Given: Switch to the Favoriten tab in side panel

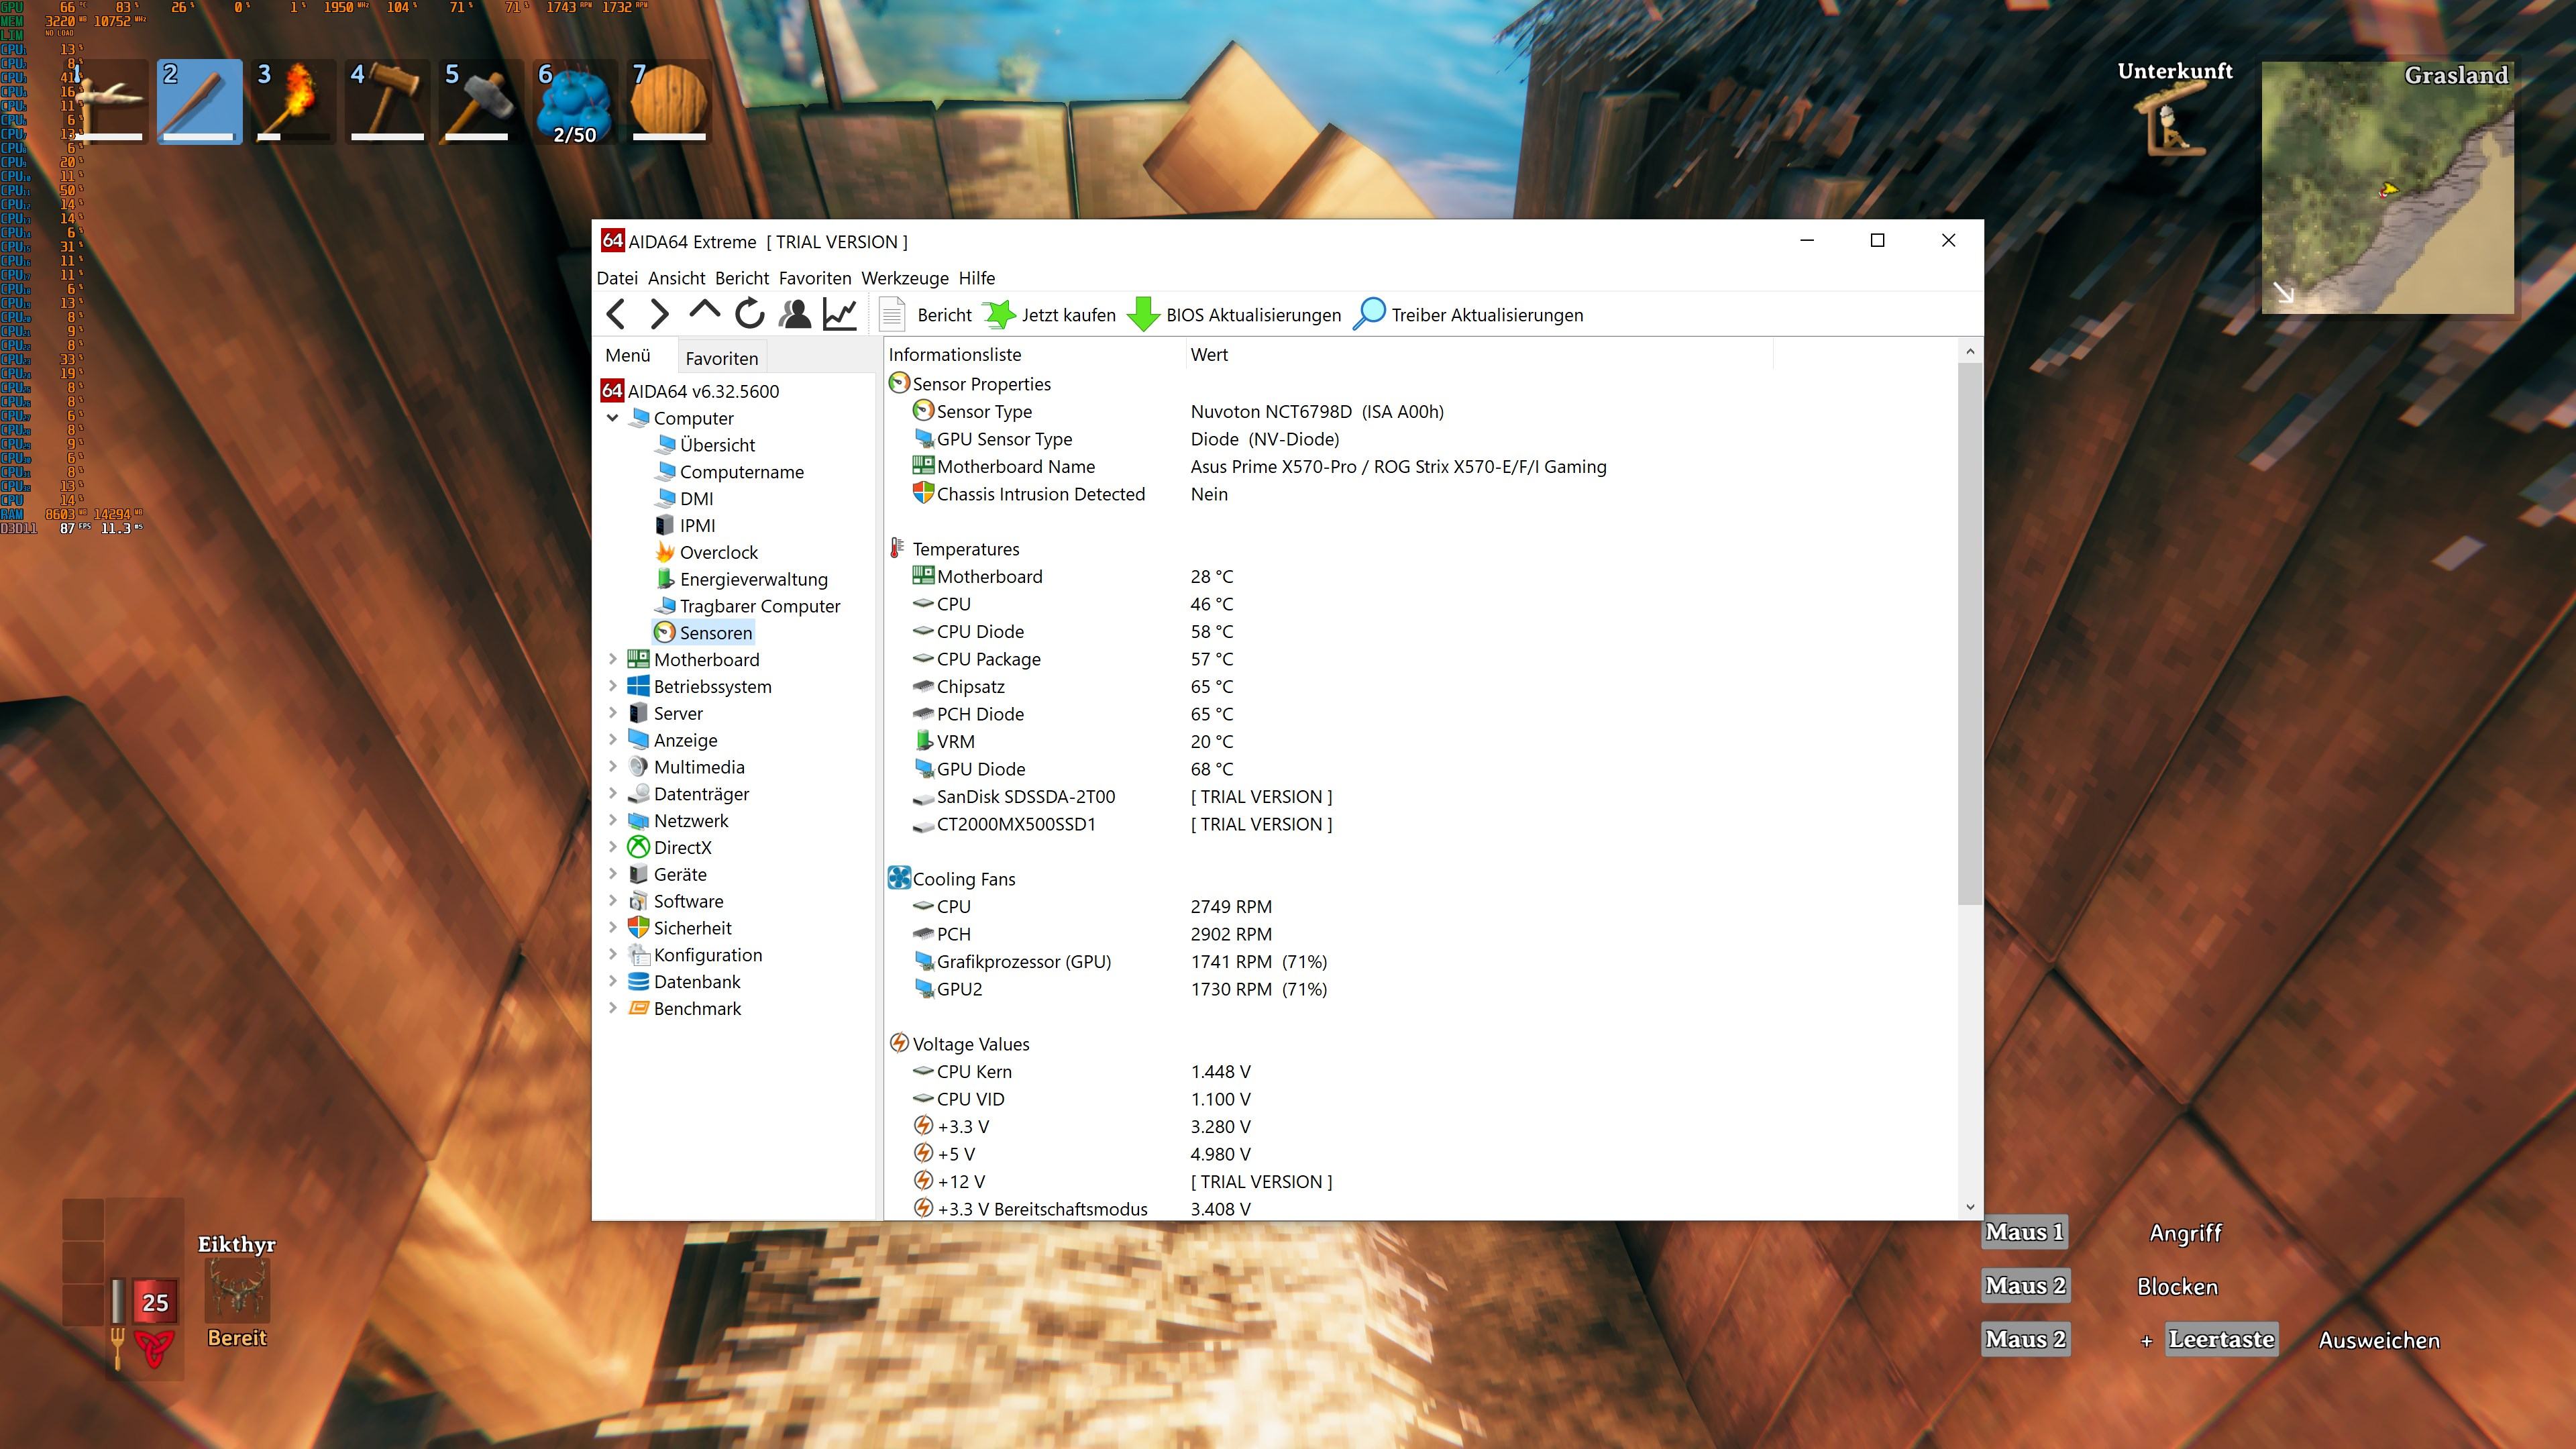Looking at the screenshot, I should tap(722, 358).
